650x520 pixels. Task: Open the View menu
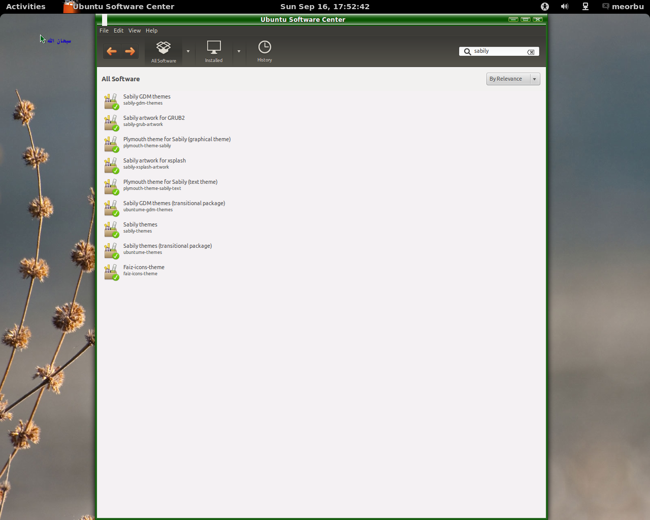coord(135,30)
